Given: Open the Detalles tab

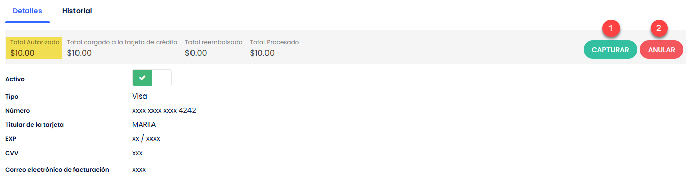Looking at the screenshot, I should [27, 11].
